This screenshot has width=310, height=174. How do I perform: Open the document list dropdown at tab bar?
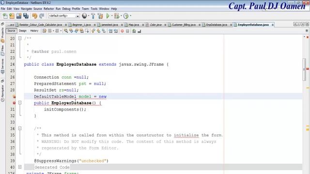pos(303,24)
